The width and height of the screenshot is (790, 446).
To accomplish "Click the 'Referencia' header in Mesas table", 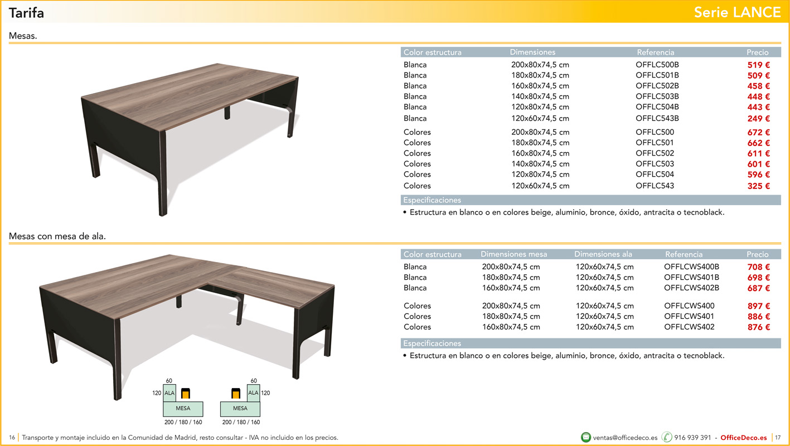I will point(656,52).
